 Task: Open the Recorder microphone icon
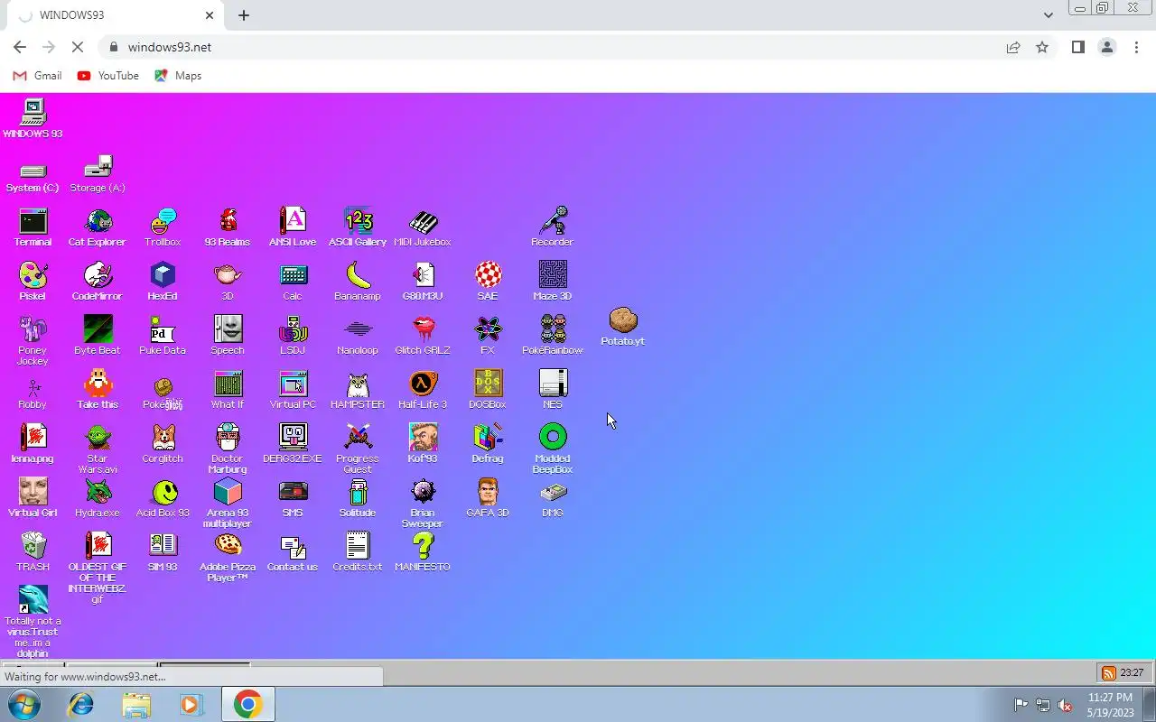coord(553,227)
